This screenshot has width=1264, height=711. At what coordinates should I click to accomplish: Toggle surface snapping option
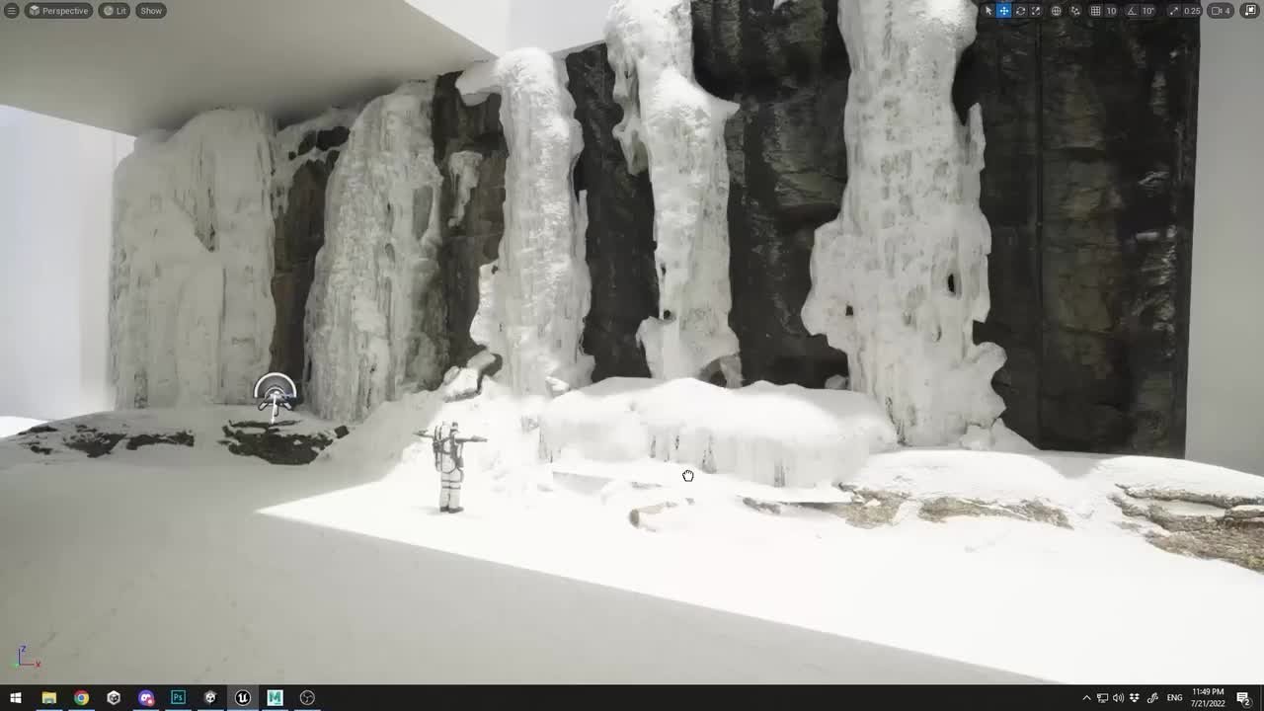point(1075,11)
